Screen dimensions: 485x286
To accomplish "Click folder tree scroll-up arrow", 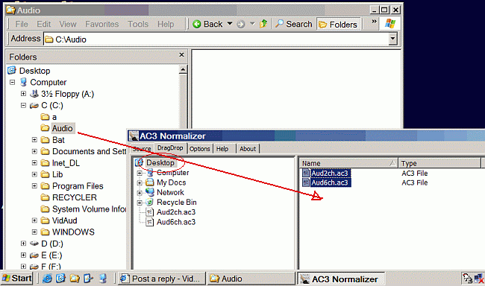I will (x=183, y=69).
